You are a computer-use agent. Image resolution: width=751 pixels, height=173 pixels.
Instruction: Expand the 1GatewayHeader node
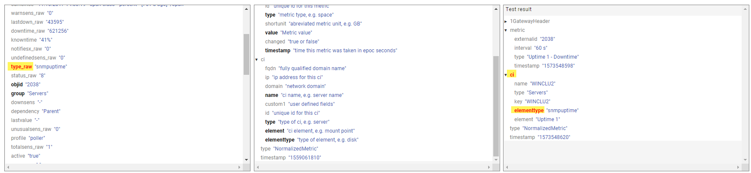[506, 21]
